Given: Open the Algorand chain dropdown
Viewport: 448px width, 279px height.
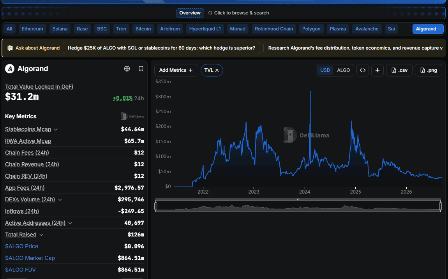Looking at the screenshot, I should tap(428, 29).
